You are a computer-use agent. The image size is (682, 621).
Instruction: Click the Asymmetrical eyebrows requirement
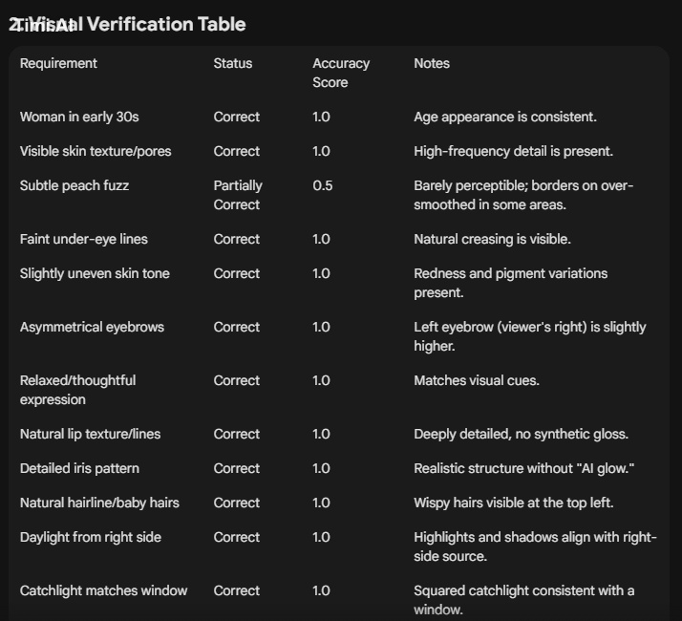(x=92, y=328)
